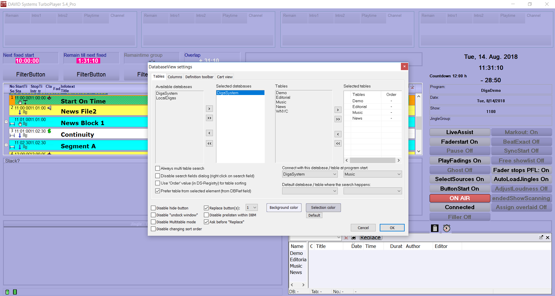
Task: Click the red X clear-search icon
Action: click(x=346, y=238)
